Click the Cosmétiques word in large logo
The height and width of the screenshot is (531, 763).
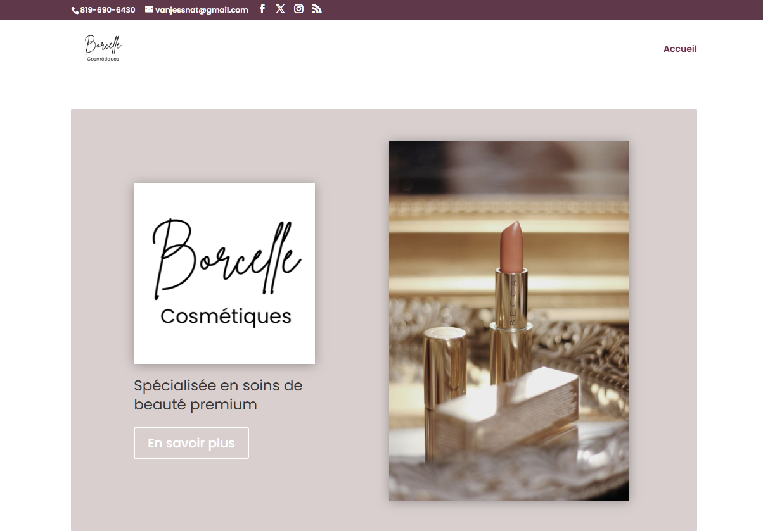coord(226,316)
